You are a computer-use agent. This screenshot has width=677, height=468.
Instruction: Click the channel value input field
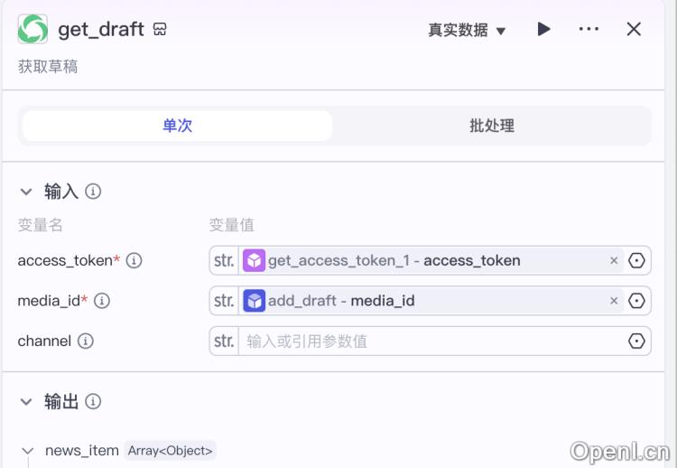point(431,341)
